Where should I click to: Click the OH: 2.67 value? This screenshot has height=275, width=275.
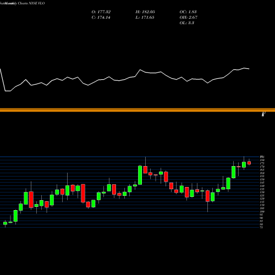click(189, 18)
